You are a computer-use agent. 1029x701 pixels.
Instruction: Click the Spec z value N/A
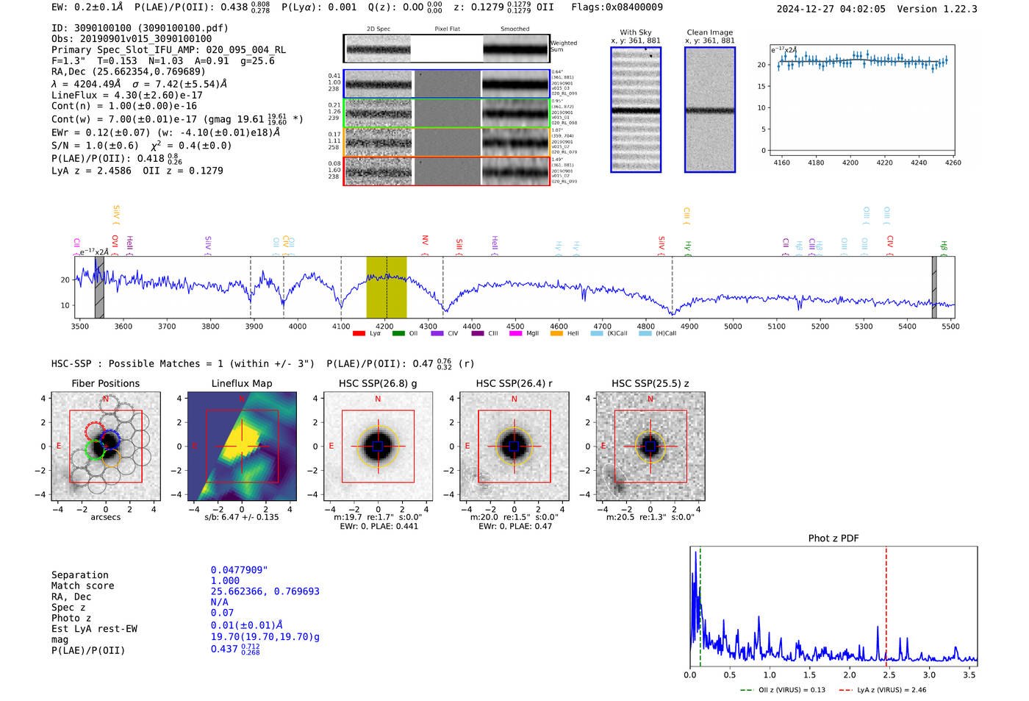tap(219, 602)
